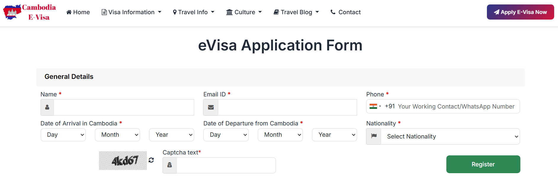Refresh the captcha image
558x180 pixels.
[151, 160]
